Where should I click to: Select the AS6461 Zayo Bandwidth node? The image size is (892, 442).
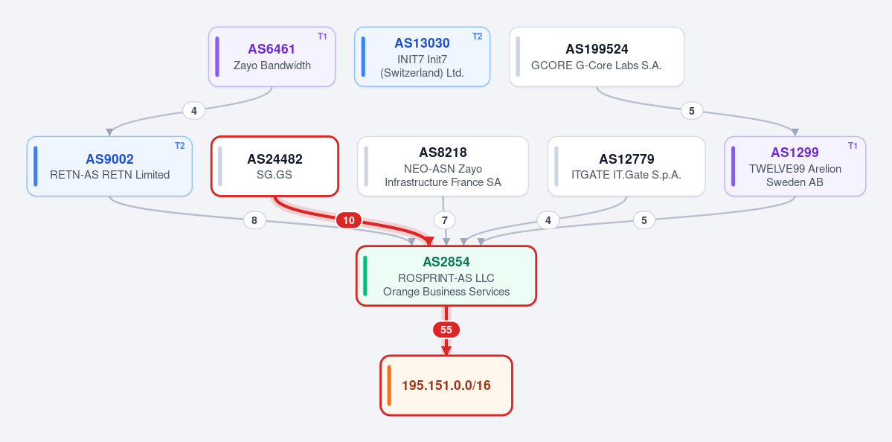click(x=272, y=57)
